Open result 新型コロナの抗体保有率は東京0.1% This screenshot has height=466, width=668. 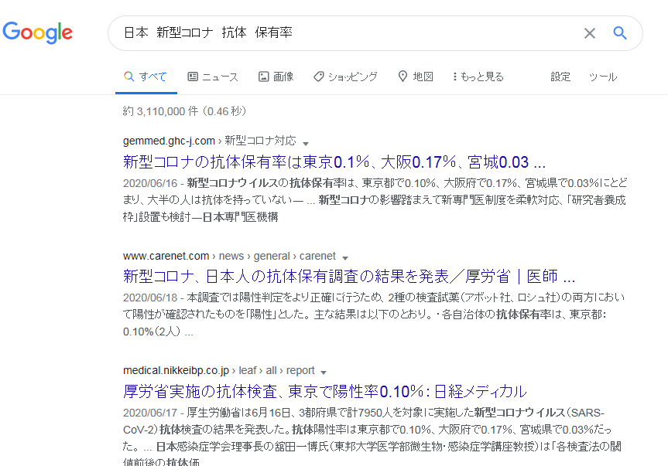pos(334,162)
